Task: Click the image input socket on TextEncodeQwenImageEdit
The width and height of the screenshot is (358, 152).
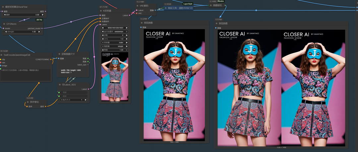Action: (x=0, y=66)
